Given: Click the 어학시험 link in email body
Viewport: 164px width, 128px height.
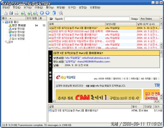Looking at the screenshot, I should pos(134,78).
